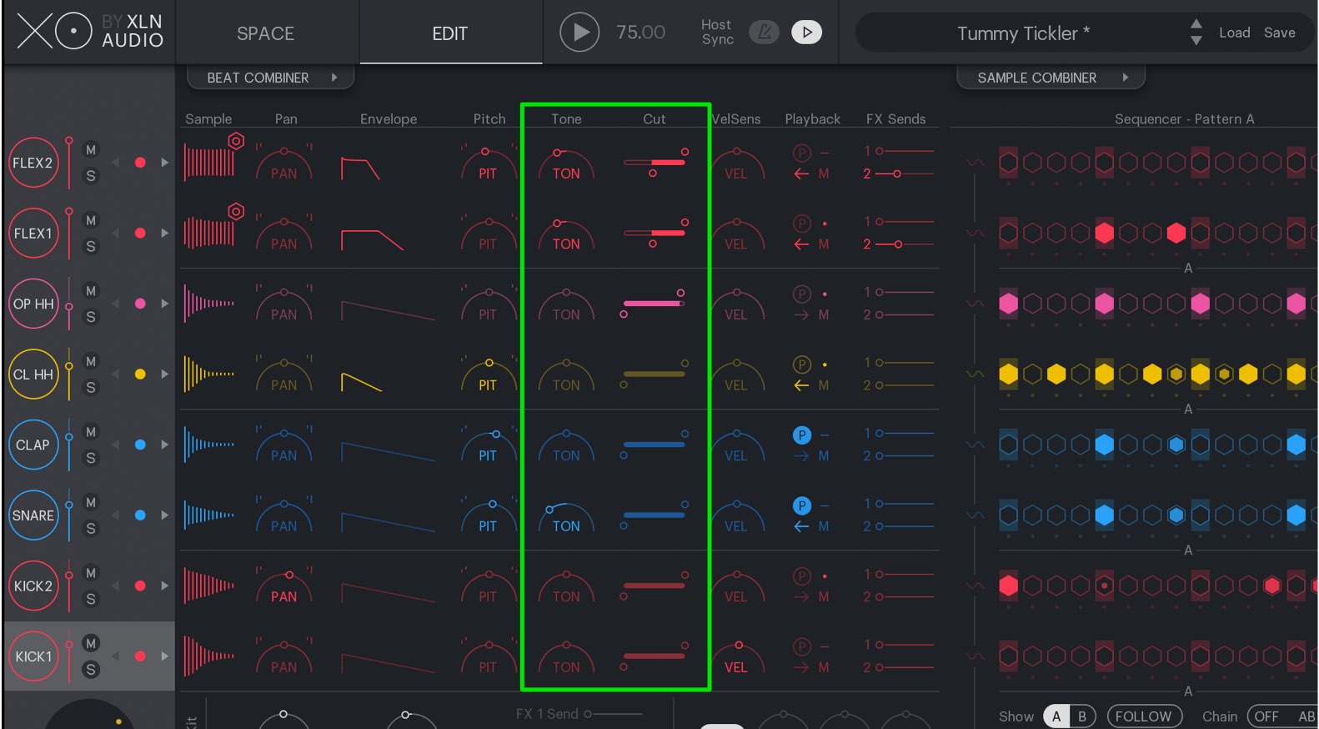The image size is (1319, 729).
Task: Adjust the SNARE TON knob
Action: 566,515
